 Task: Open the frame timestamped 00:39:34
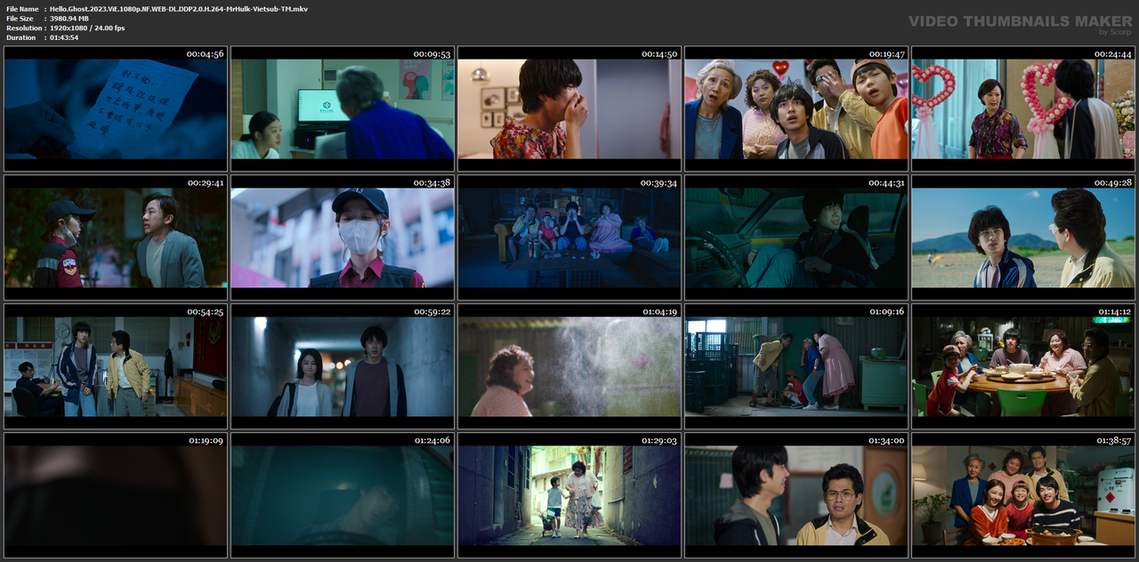[569, 237]
